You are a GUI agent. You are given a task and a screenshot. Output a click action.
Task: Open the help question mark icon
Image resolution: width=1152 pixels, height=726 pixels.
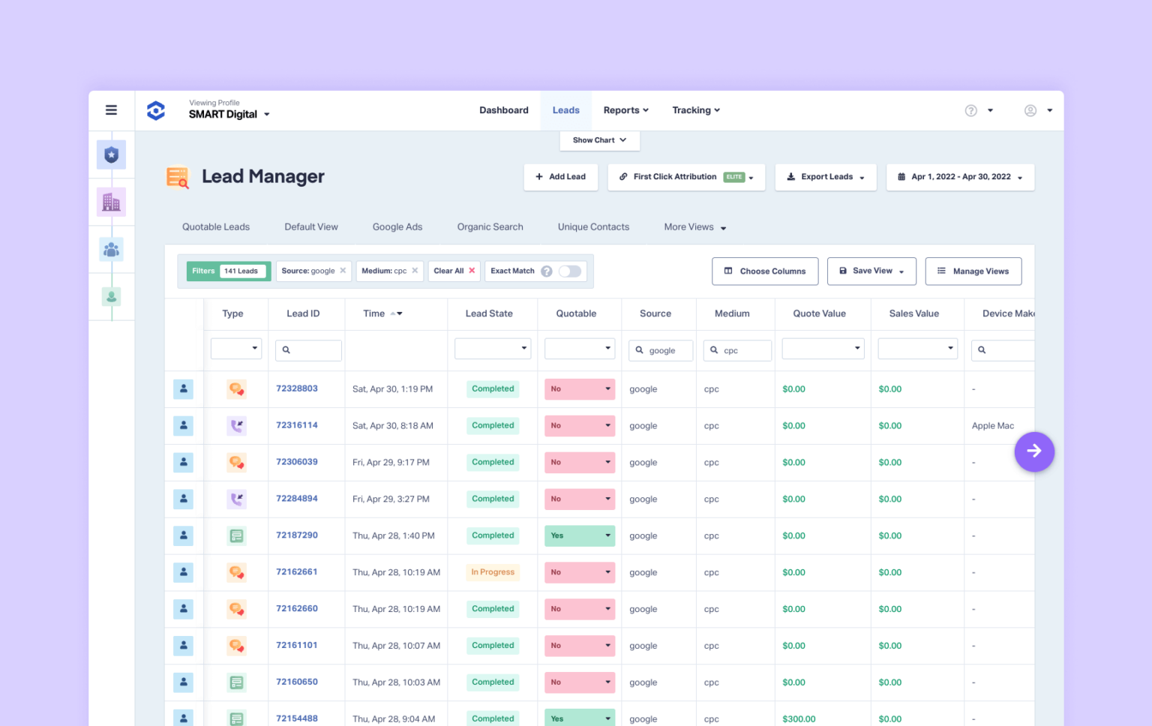970,109
